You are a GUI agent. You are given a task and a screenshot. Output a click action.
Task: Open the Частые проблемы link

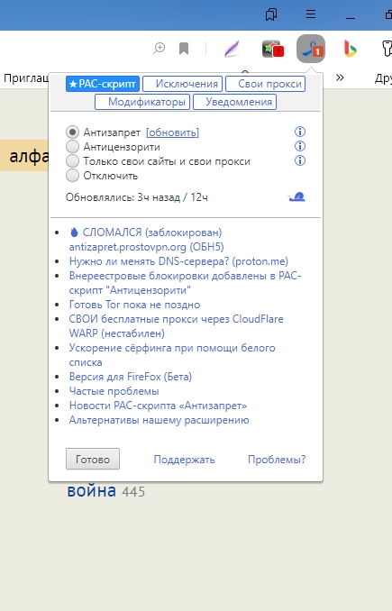(114, 391)
